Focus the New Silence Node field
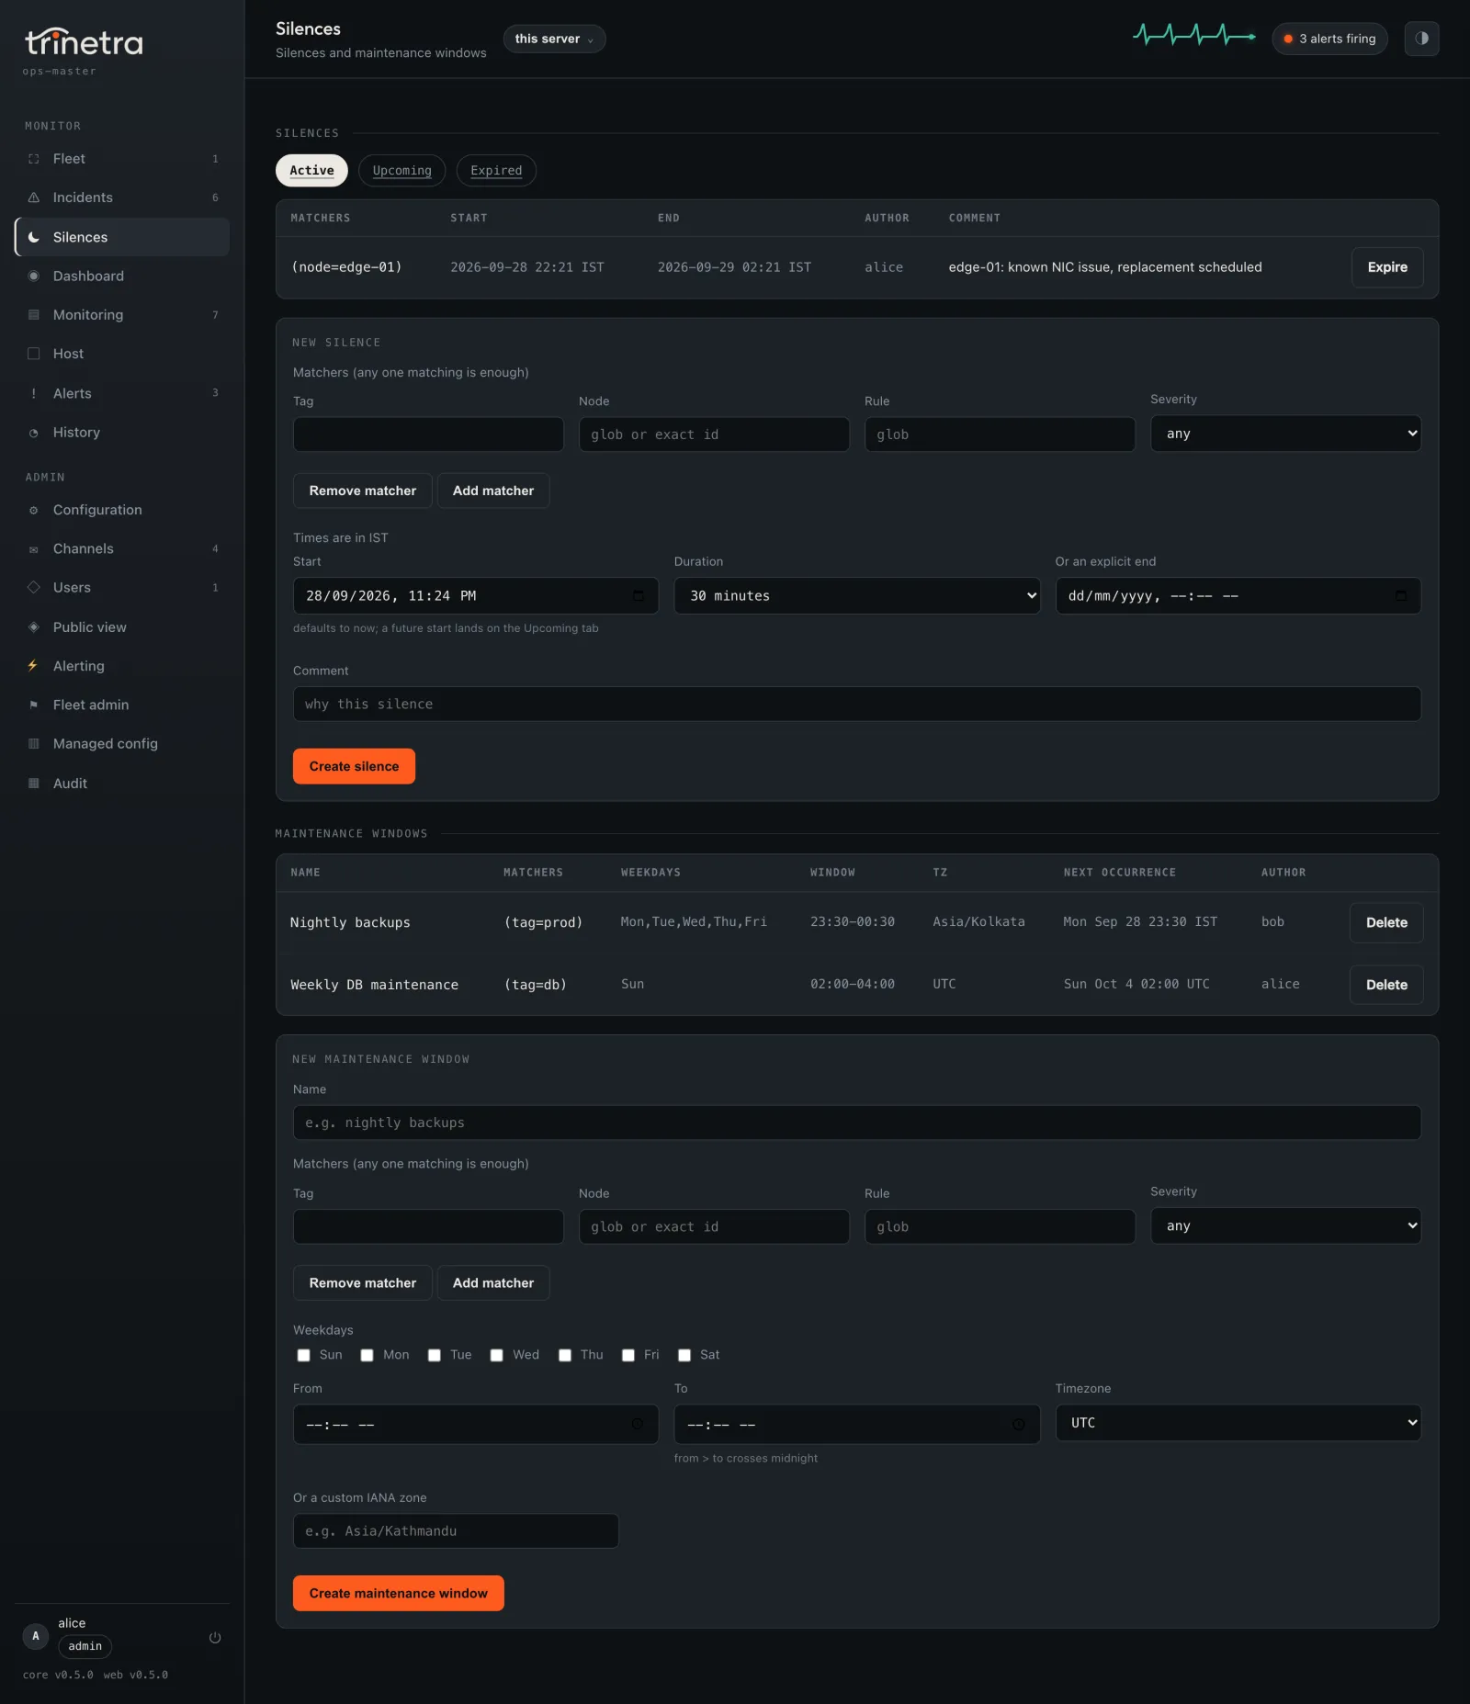1470x1704 pixels. point(714,434)
